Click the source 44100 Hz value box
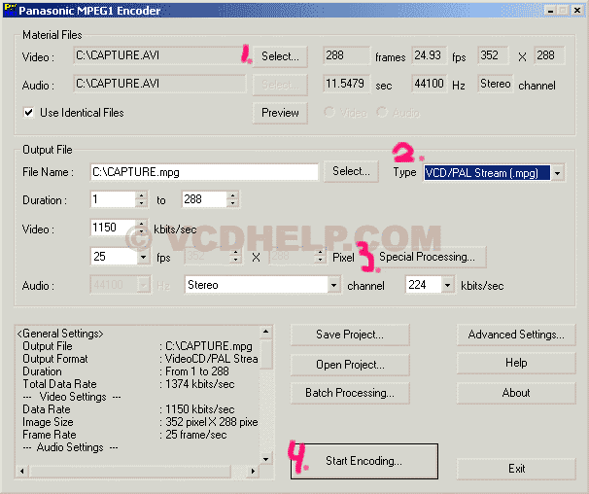Screen dimensions: 589x494 tap(429, 84)
